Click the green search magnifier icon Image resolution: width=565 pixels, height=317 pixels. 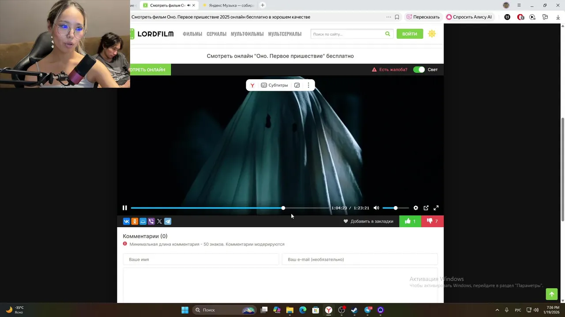coord(388,34)
